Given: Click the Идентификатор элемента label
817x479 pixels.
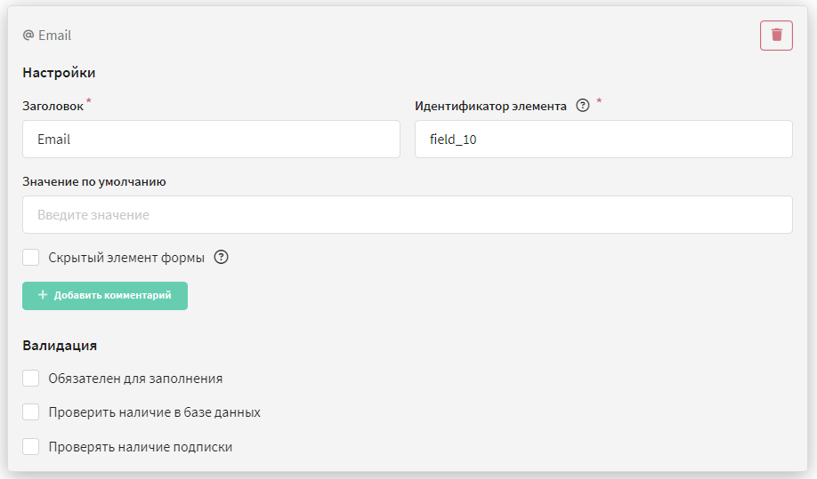Looking at the screenshot, I should point(490,106).
